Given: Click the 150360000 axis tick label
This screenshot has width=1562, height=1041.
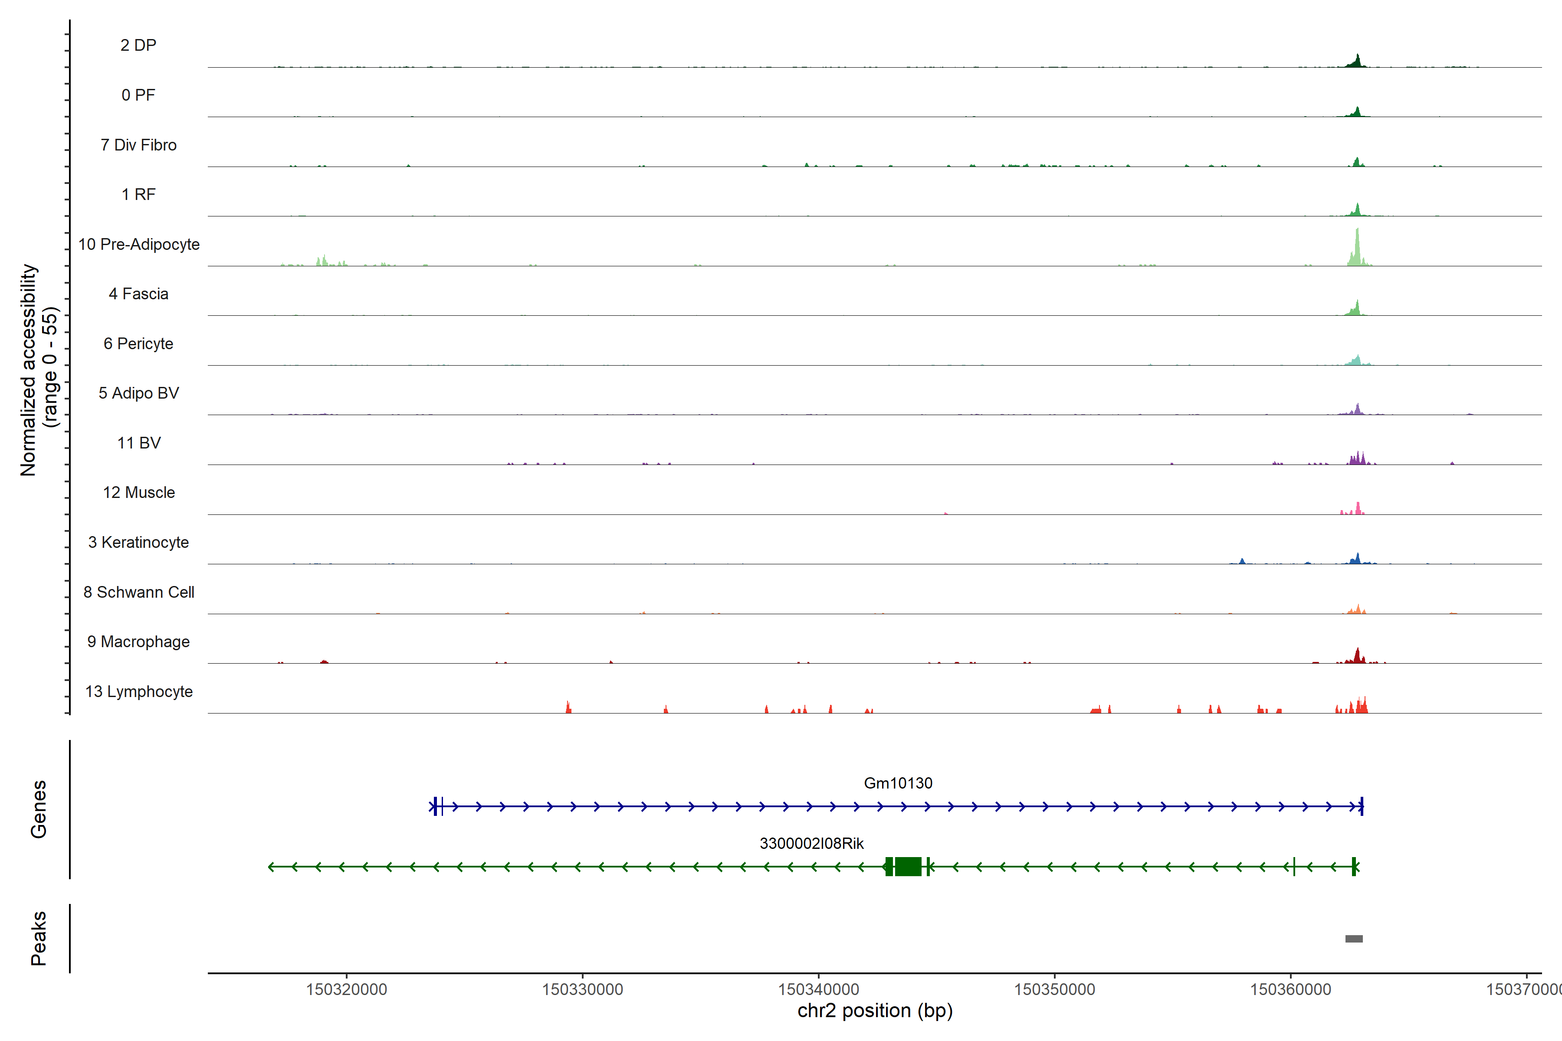Looking at the screenshot, I should [x=1290, y=989].
